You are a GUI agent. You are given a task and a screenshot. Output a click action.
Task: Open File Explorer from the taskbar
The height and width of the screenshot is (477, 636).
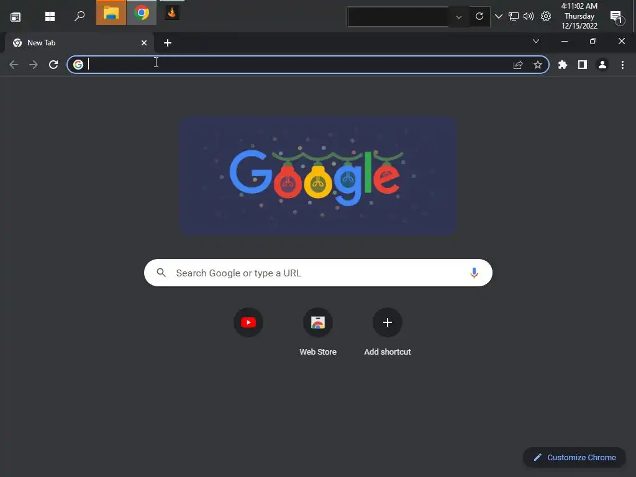tap(111, 13)
